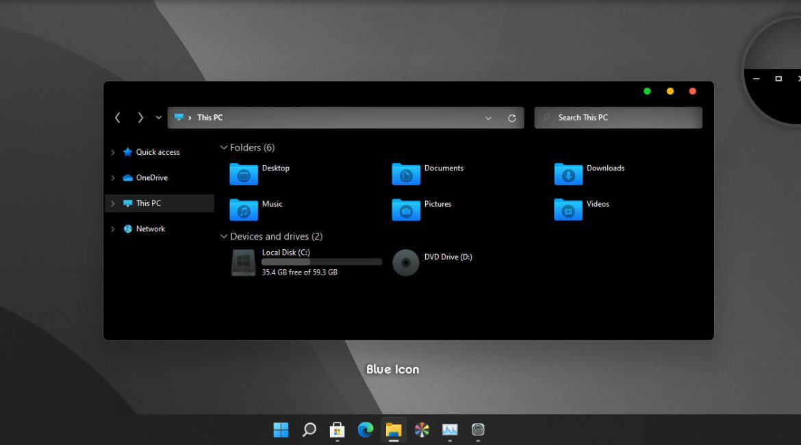The height and width of the screenshot is (445, 801).
Task: Focus the Search This PC field
Action: [618, 118]
